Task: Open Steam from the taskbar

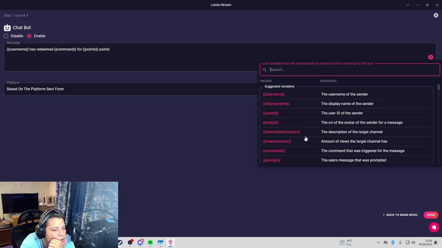Action: coord(120,242)
